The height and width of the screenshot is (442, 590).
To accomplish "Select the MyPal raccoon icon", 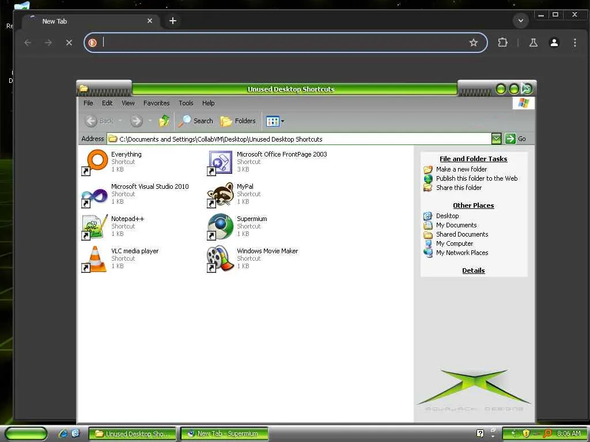I will click(220, 195).
